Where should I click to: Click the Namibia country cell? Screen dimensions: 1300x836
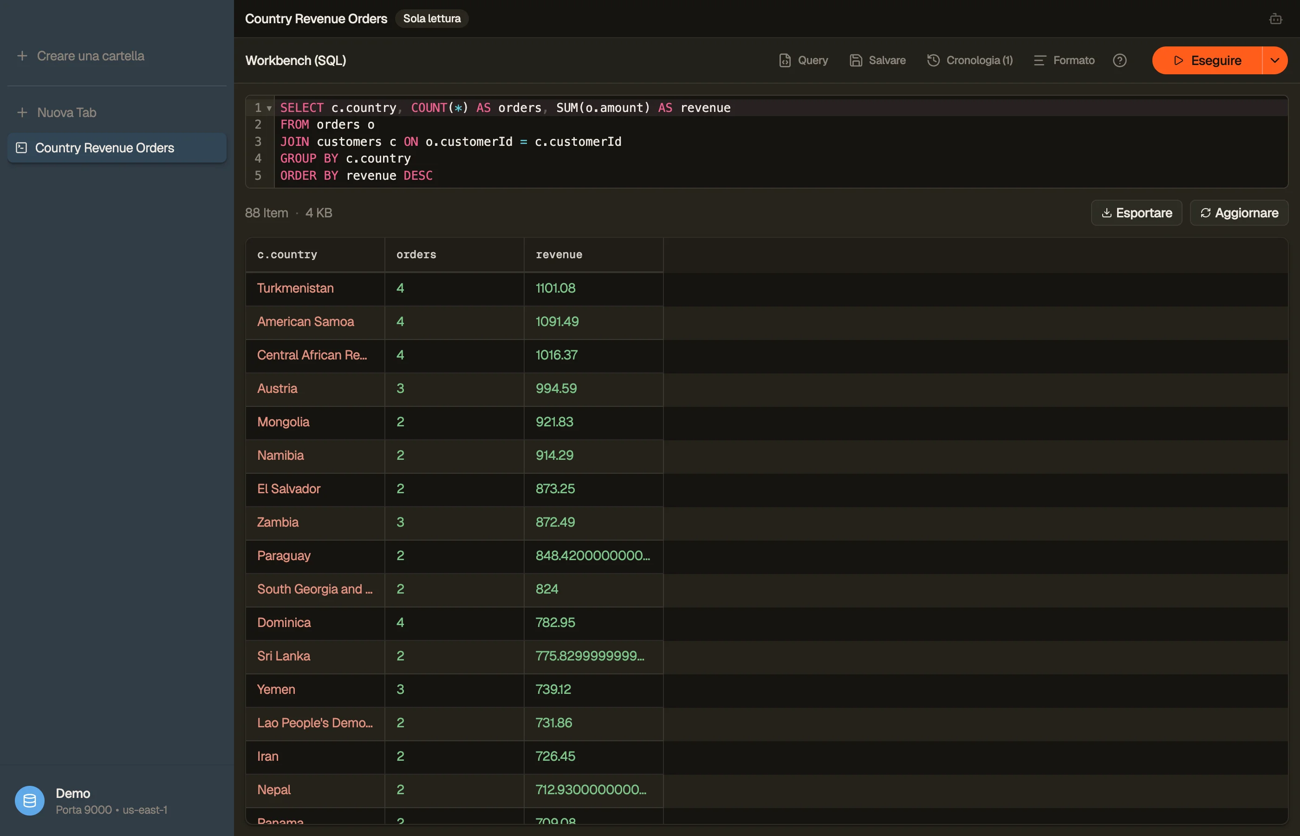click(x=315, y=456)
